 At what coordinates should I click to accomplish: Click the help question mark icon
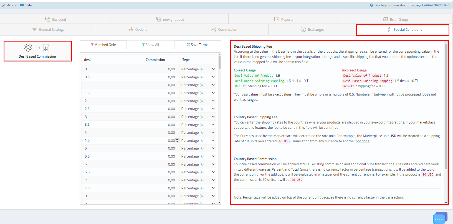coord(372,5)
